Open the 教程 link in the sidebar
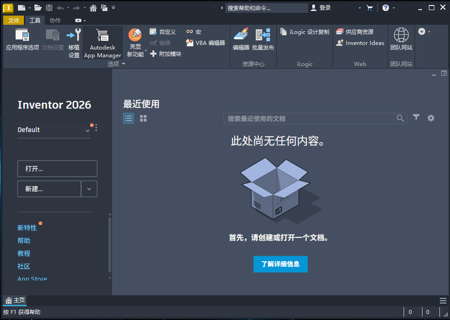Screen dimensions: 450x320 coord(23,253)
